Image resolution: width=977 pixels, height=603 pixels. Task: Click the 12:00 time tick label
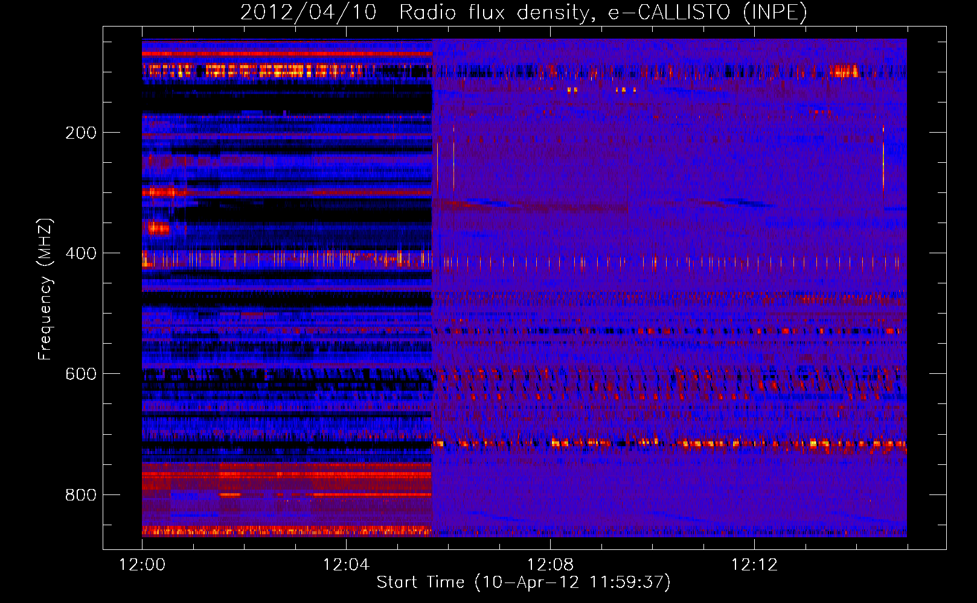tap(142, 565)
